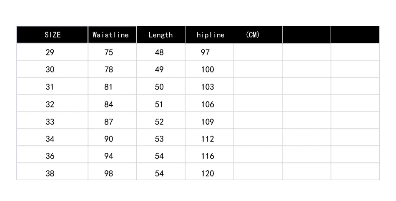Select length value 48
The height and width of the screenshot is (201, 396).
(159, 52)
